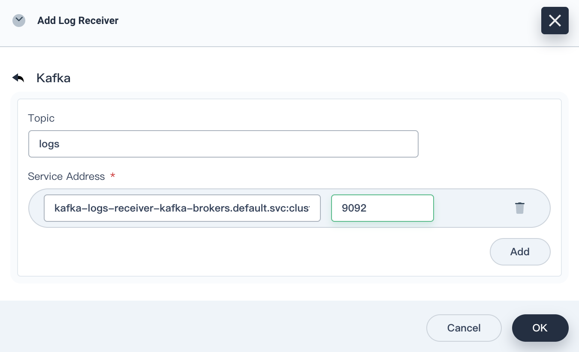
Task: Delete the service address row with trash icon
Action: click(520, 208)
